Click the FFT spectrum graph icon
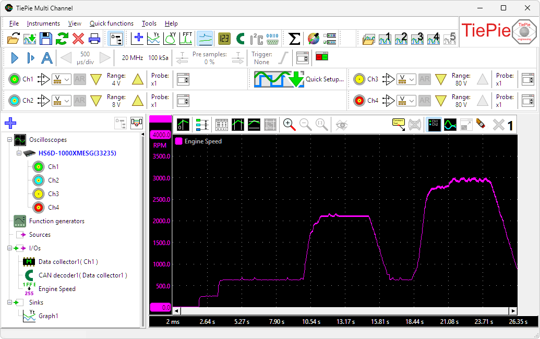Screen dimensions: 540x339 (187, 38)
